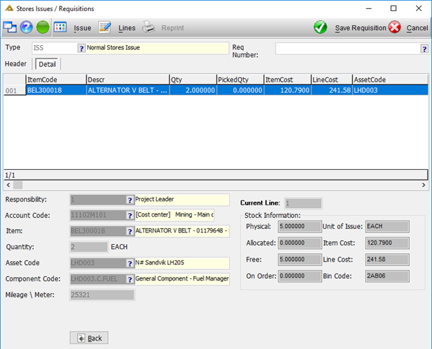
Task: Click the horizontal scrollbar right arrow
Action: point(424,185)
